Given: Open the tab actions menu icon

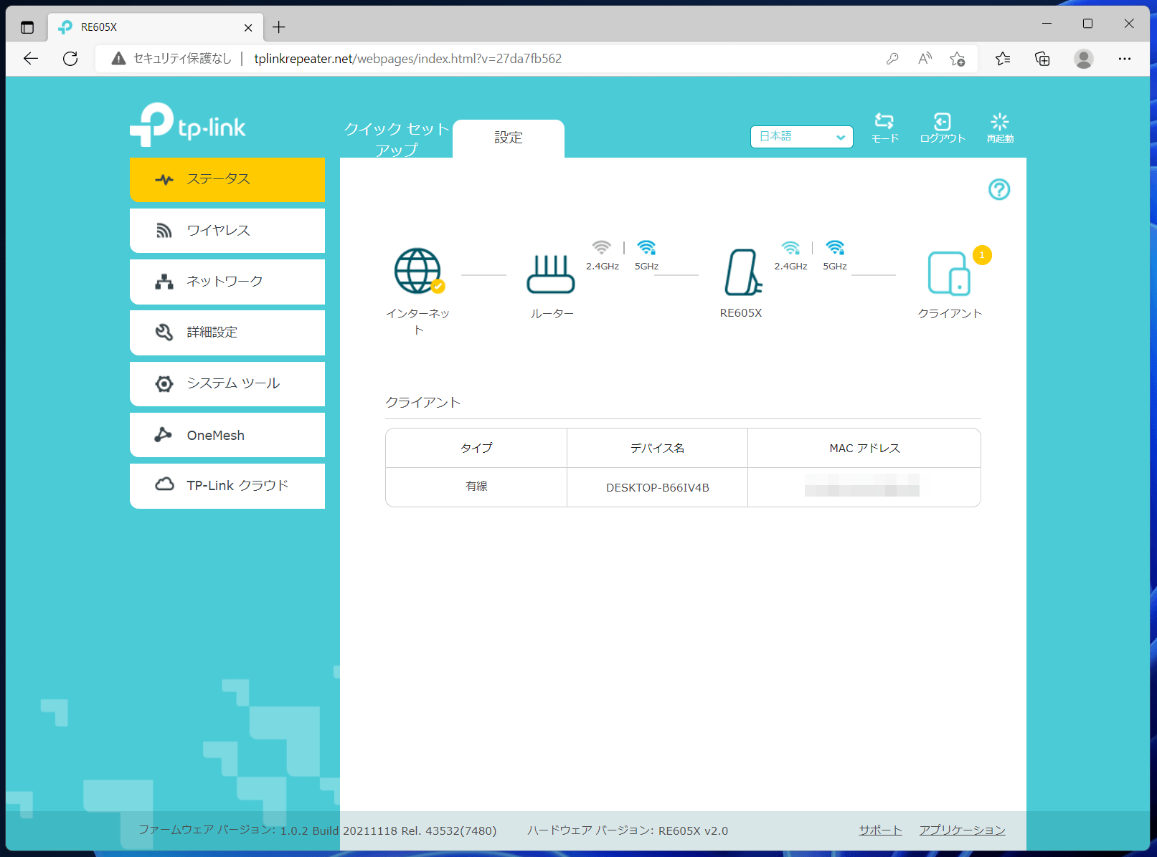Looking at the screenshot, I should click(x=27, y=27).
